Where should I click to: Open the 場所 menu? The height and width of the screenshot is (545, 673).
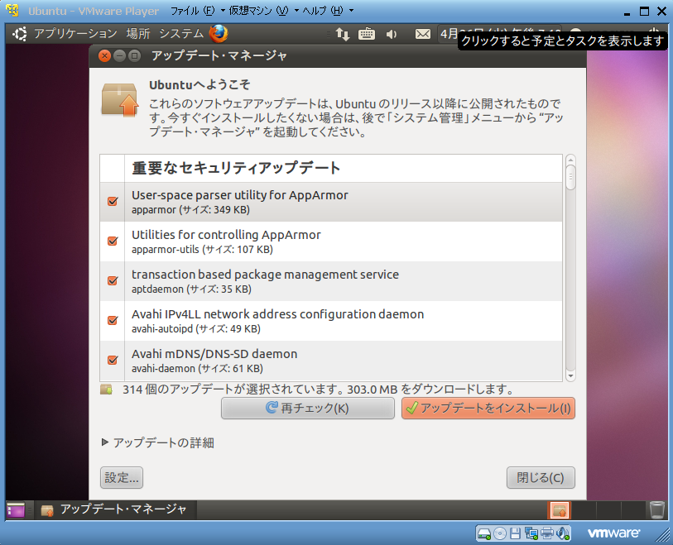click(138, 33)
